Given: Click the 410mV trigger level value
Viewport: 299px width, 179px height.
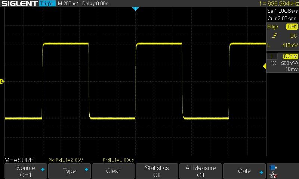Looking at the screenshot, I should [x=290, y=45].
